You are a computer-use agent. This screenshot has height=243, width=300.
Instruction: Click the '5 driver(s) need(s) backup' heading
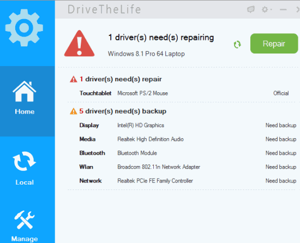pyautogui.click(x=123, y=111)
